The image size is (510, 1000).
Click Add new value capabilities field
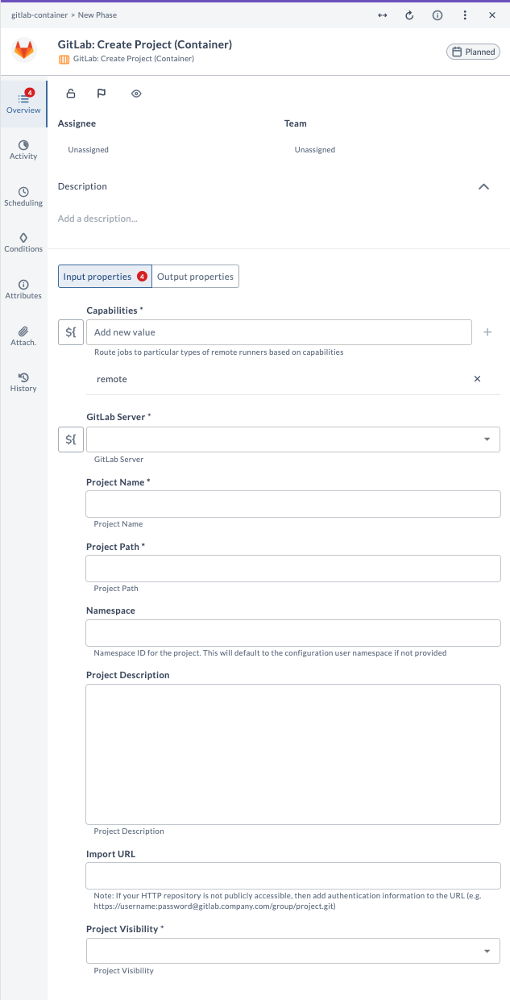[x=279, y=332]
